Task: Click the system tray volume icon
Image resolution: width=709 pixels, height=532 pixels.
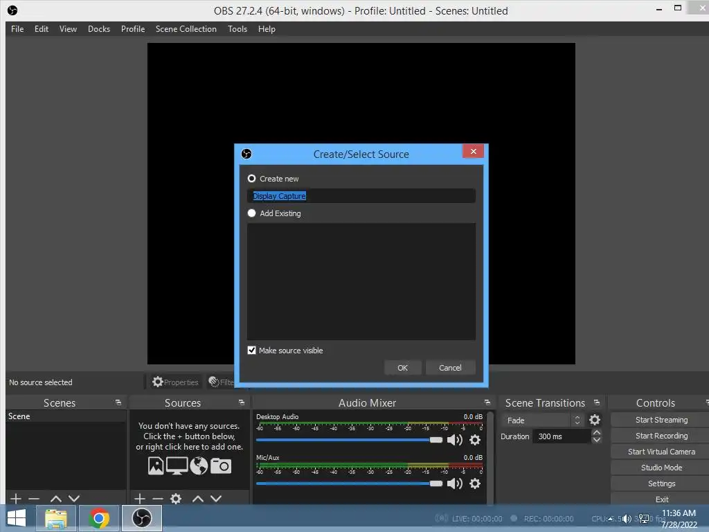Action: coord(627,519)
